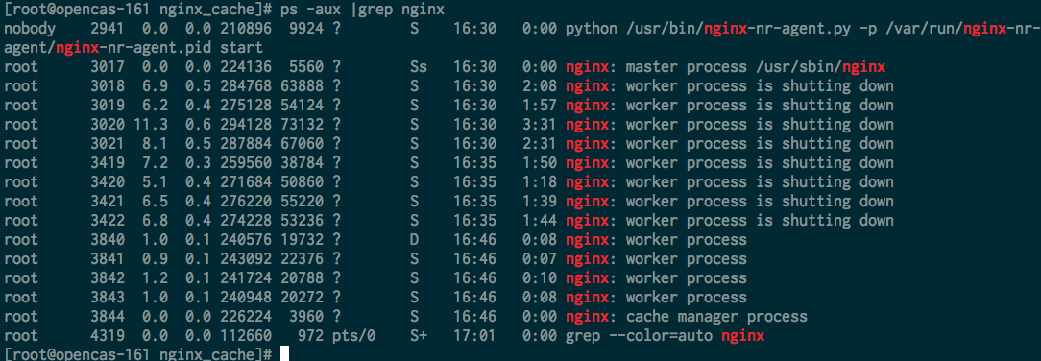The image size is (1041, 361).
Task: Click the cursor at the bottom prompt
Action: click(x=284, y=353)
